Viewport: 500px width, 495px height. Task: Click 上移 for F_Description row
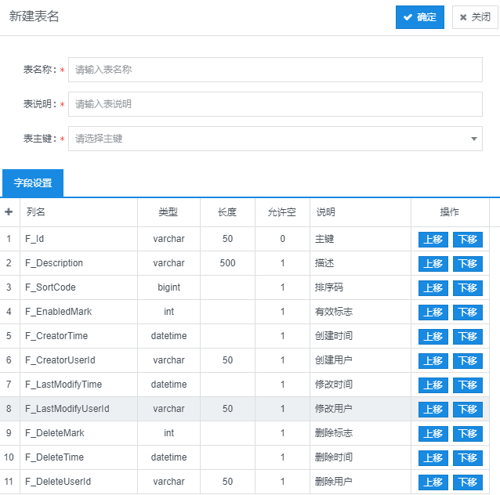433,264
